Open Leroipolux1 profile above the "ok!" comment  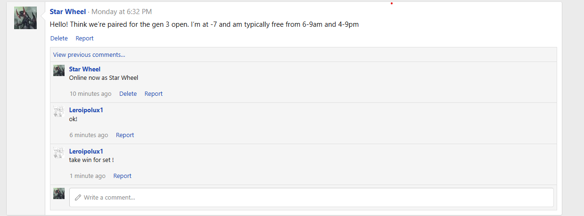86,110
